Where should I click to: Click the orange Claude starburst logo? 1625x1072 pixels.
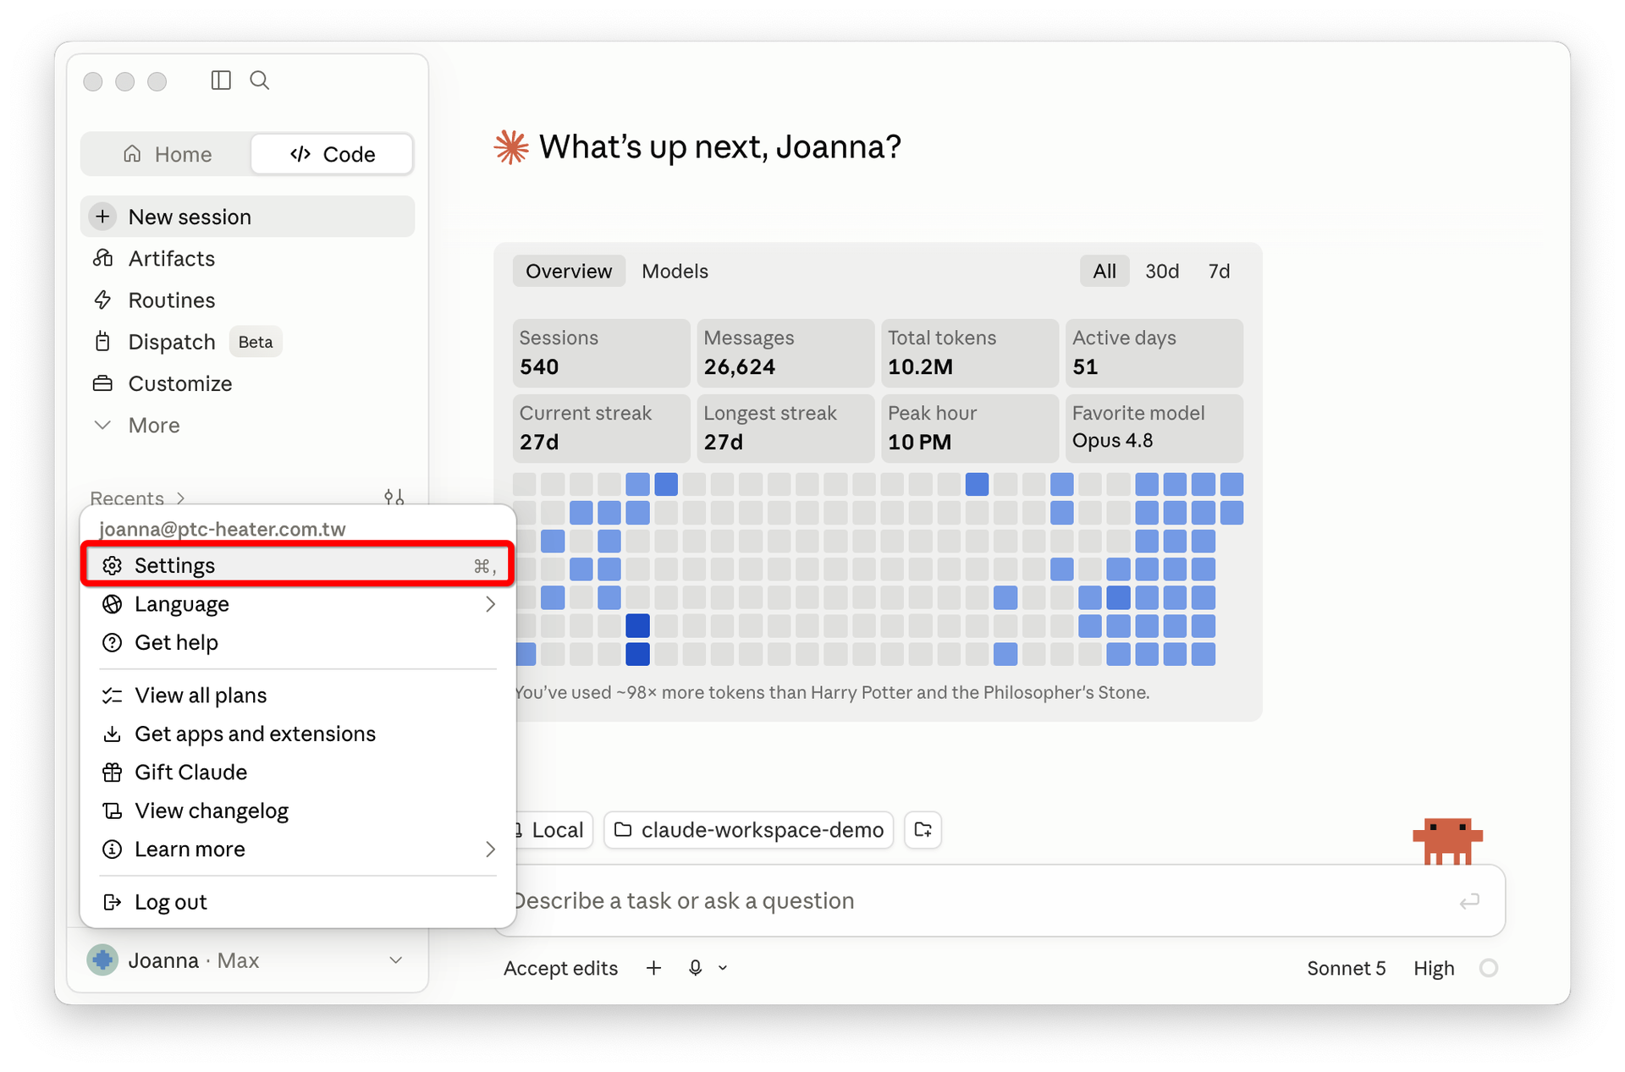511,147
